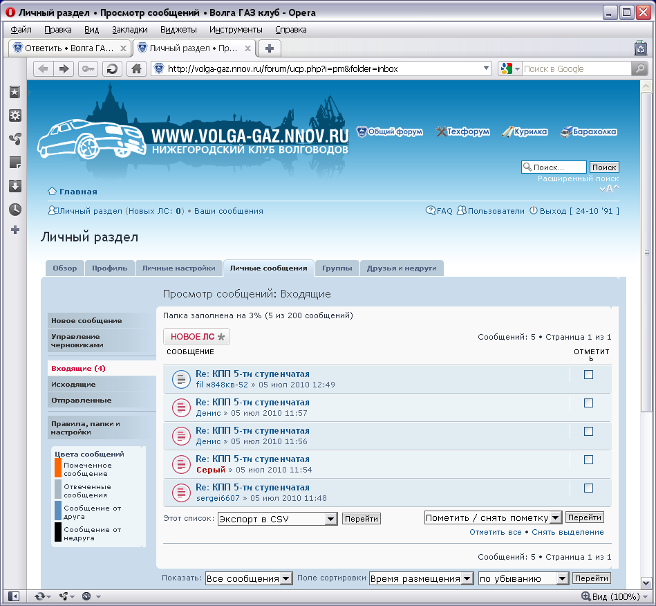Open the History clock panel
The image size is (656, 606).
(x=15, y=209)
